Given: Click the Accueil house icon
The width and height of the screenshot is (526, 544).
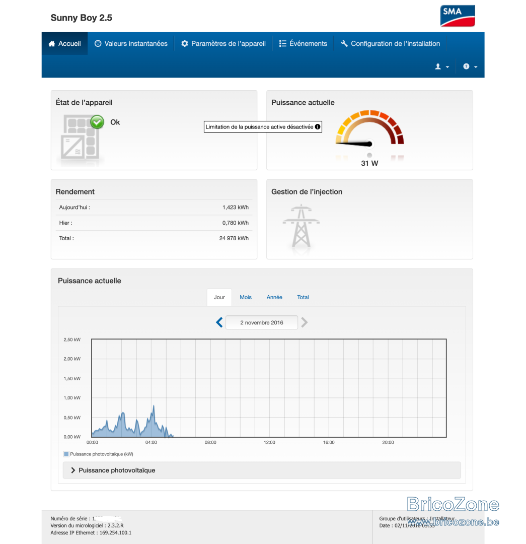Looking at the screenshot, I should click(52, 44).
